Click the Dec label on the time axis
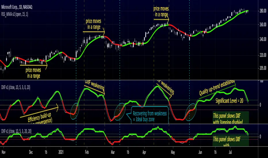Viewport: 268px width, 158px height. pyautogui.click(x=31, y=152)
